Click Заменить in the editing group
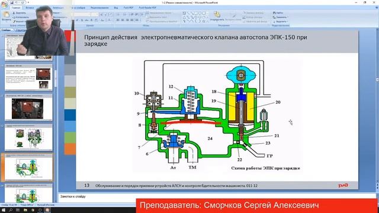 click(280, 17)
